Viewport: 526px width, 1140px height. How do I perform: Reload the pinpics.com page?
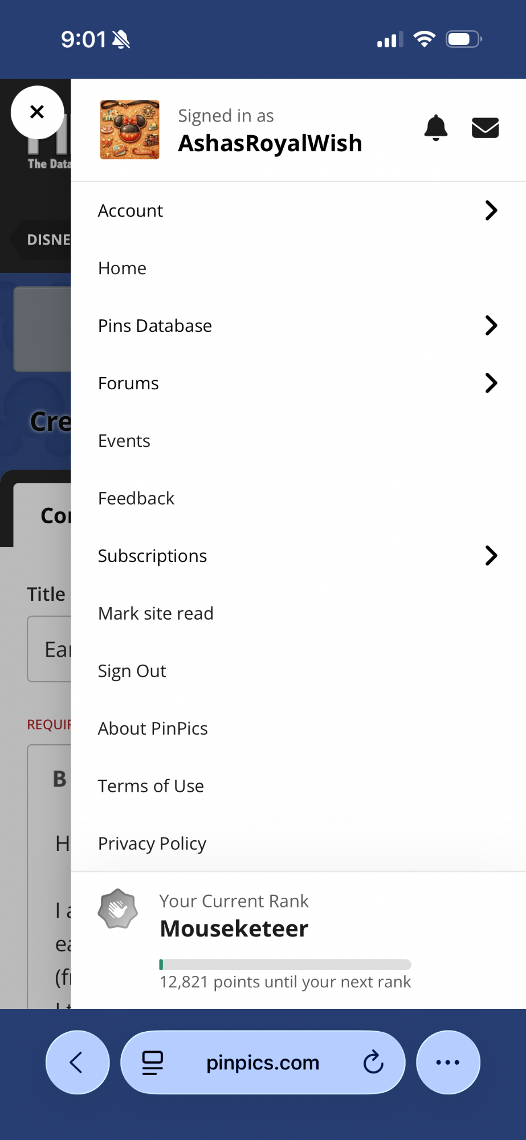point(373,1062)
